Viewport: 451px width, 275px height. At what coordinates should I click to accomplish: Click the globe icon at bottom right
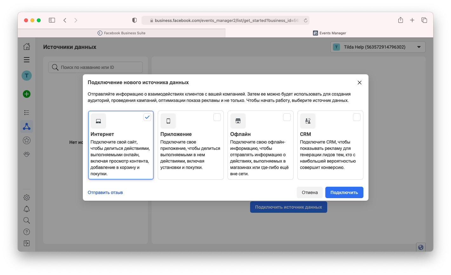tap(421, 247)
